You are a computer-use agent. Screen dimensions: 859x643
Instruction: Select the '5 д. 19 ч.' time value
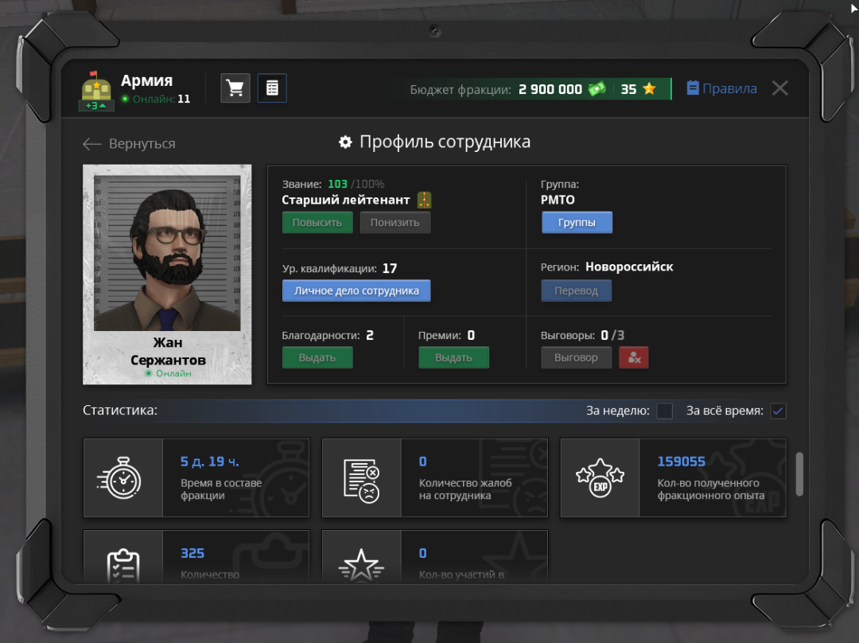[210, 462]
